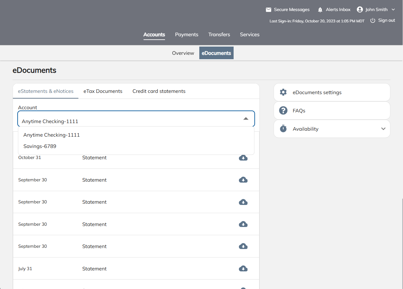Download the July 31 statement

click(243, 269)
